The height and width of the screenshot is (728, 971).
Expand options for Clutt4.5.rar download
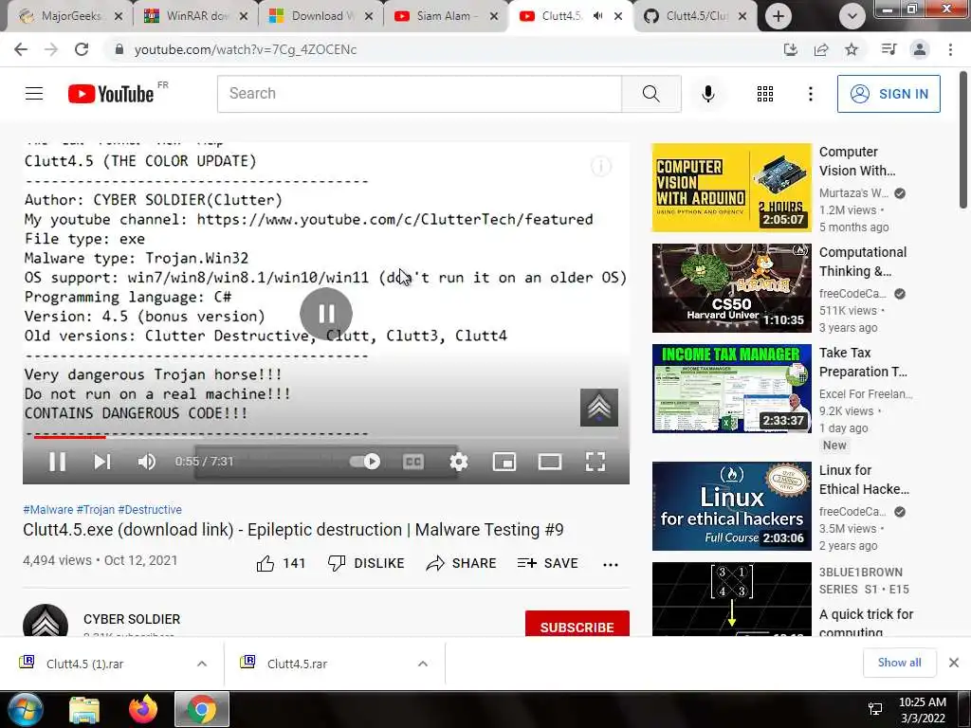(422, 664)
